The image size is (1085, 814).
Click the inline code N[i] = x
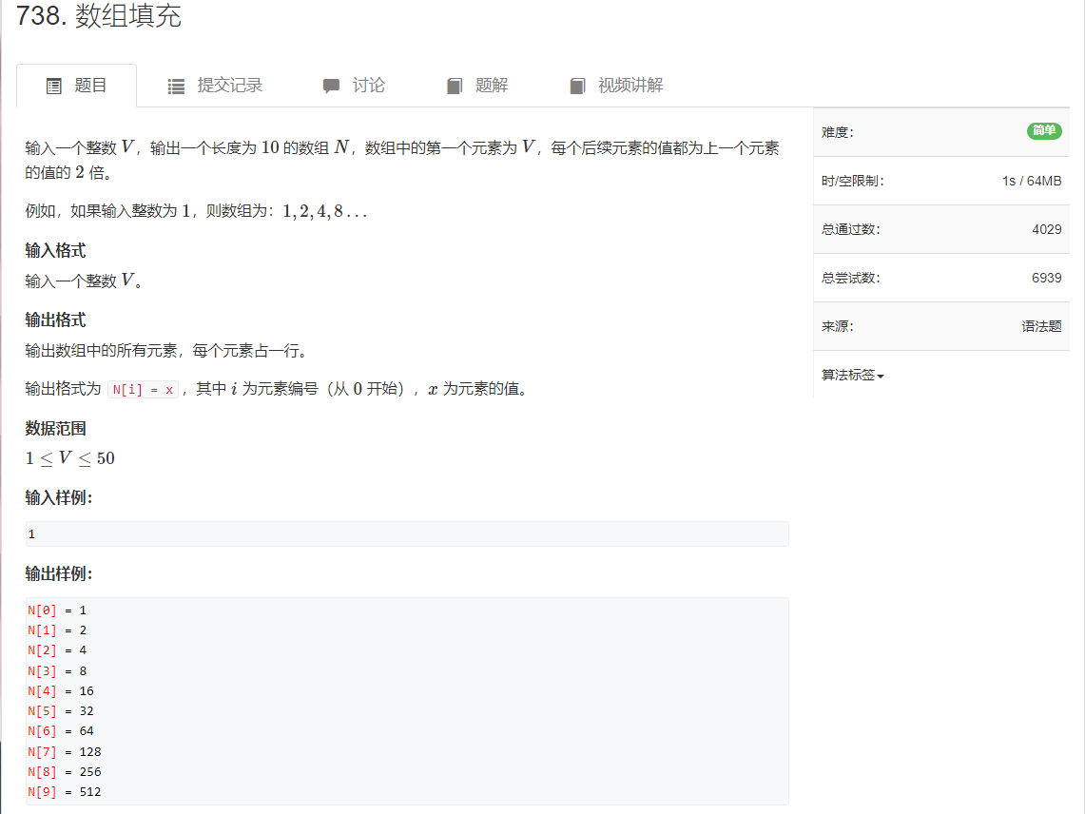point(144,390)
